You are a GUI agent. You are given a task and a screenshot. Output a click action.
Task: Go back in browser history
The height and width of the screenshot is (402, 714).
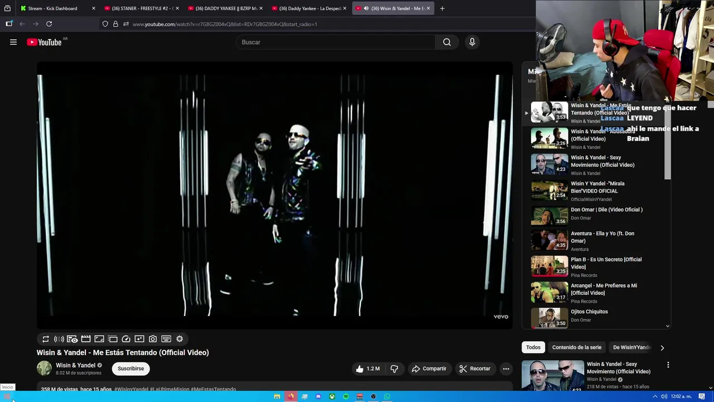22,24
